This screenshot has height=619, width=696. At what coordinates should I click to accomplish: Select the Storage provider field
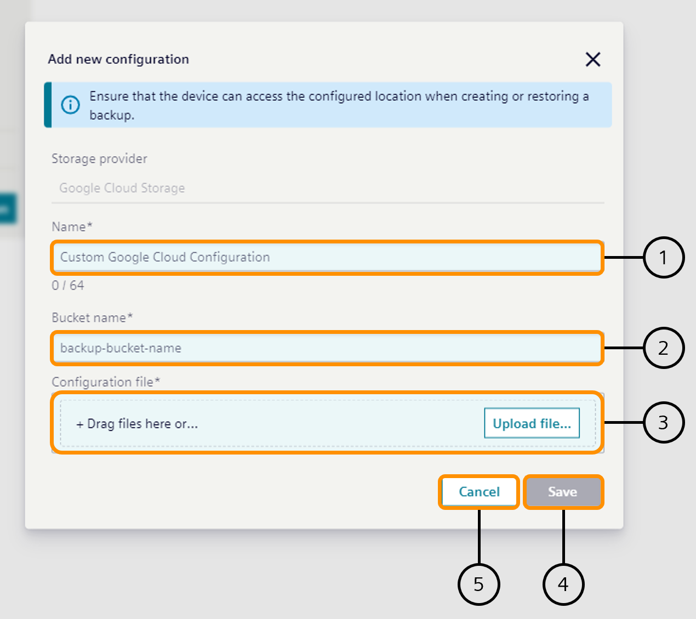pyautogui.click(x=326, y=188)
